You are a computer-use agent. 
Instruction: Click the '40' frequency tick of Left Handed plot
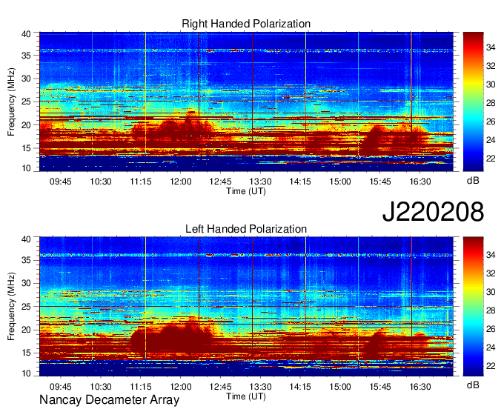coord(26,239)
